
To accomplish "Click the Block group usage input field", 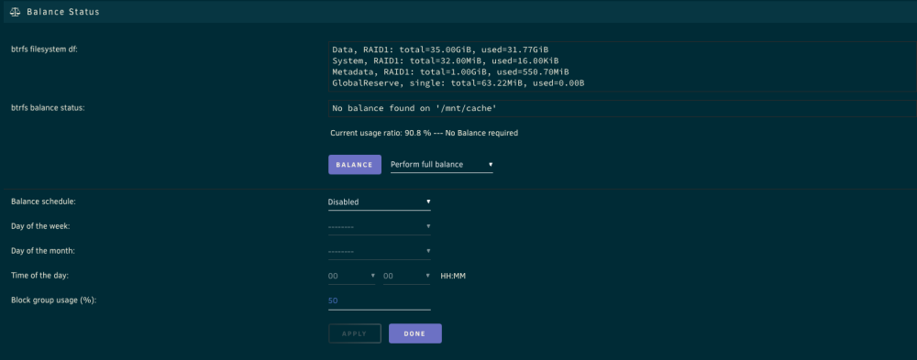I will click(x=379, y=301).
